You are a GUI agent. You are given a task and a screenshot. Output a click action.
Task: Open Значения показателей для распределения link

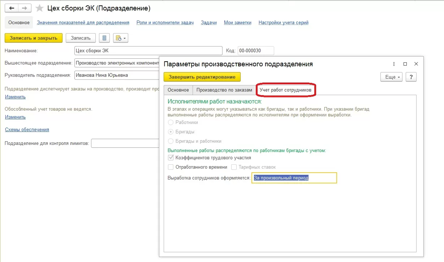pos(83,22)
